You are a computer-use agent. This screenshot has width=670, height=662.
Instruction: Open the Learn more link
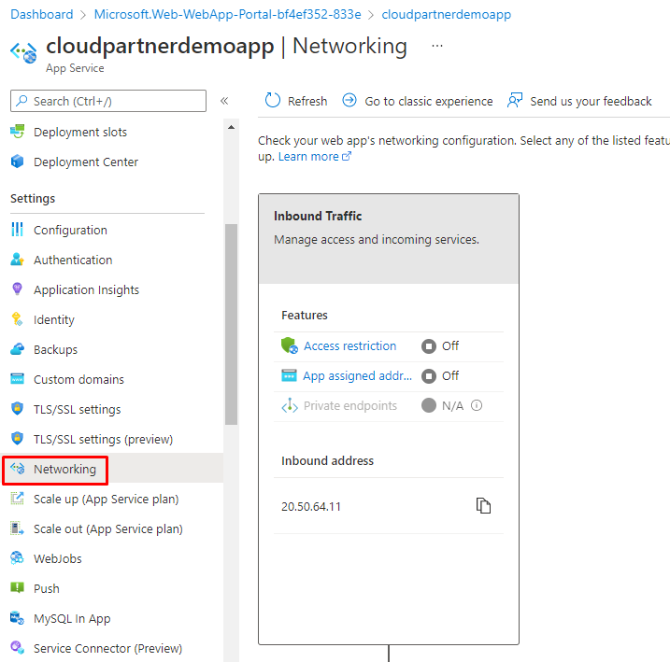click(308, 157)
